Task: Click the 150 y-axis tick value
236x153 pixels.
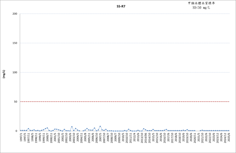Action: pos(15,43)
